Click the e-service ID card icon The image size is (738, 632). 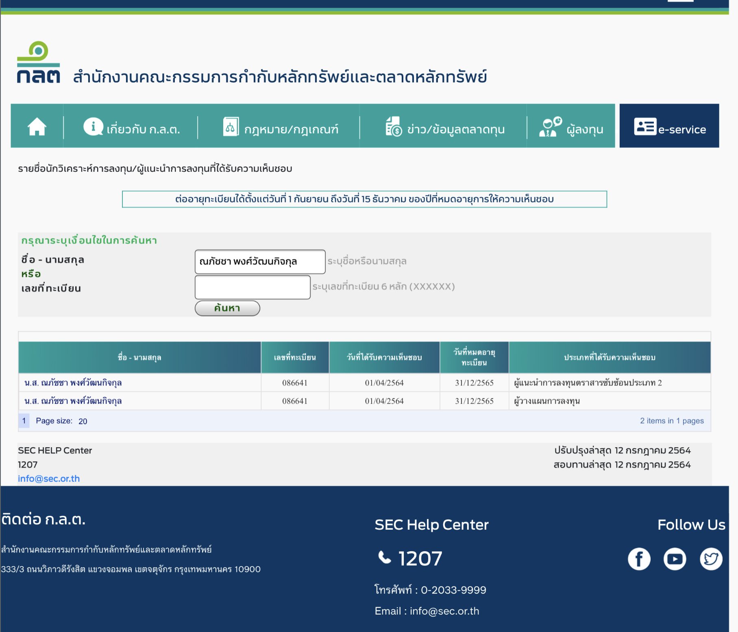coord(645,127)
